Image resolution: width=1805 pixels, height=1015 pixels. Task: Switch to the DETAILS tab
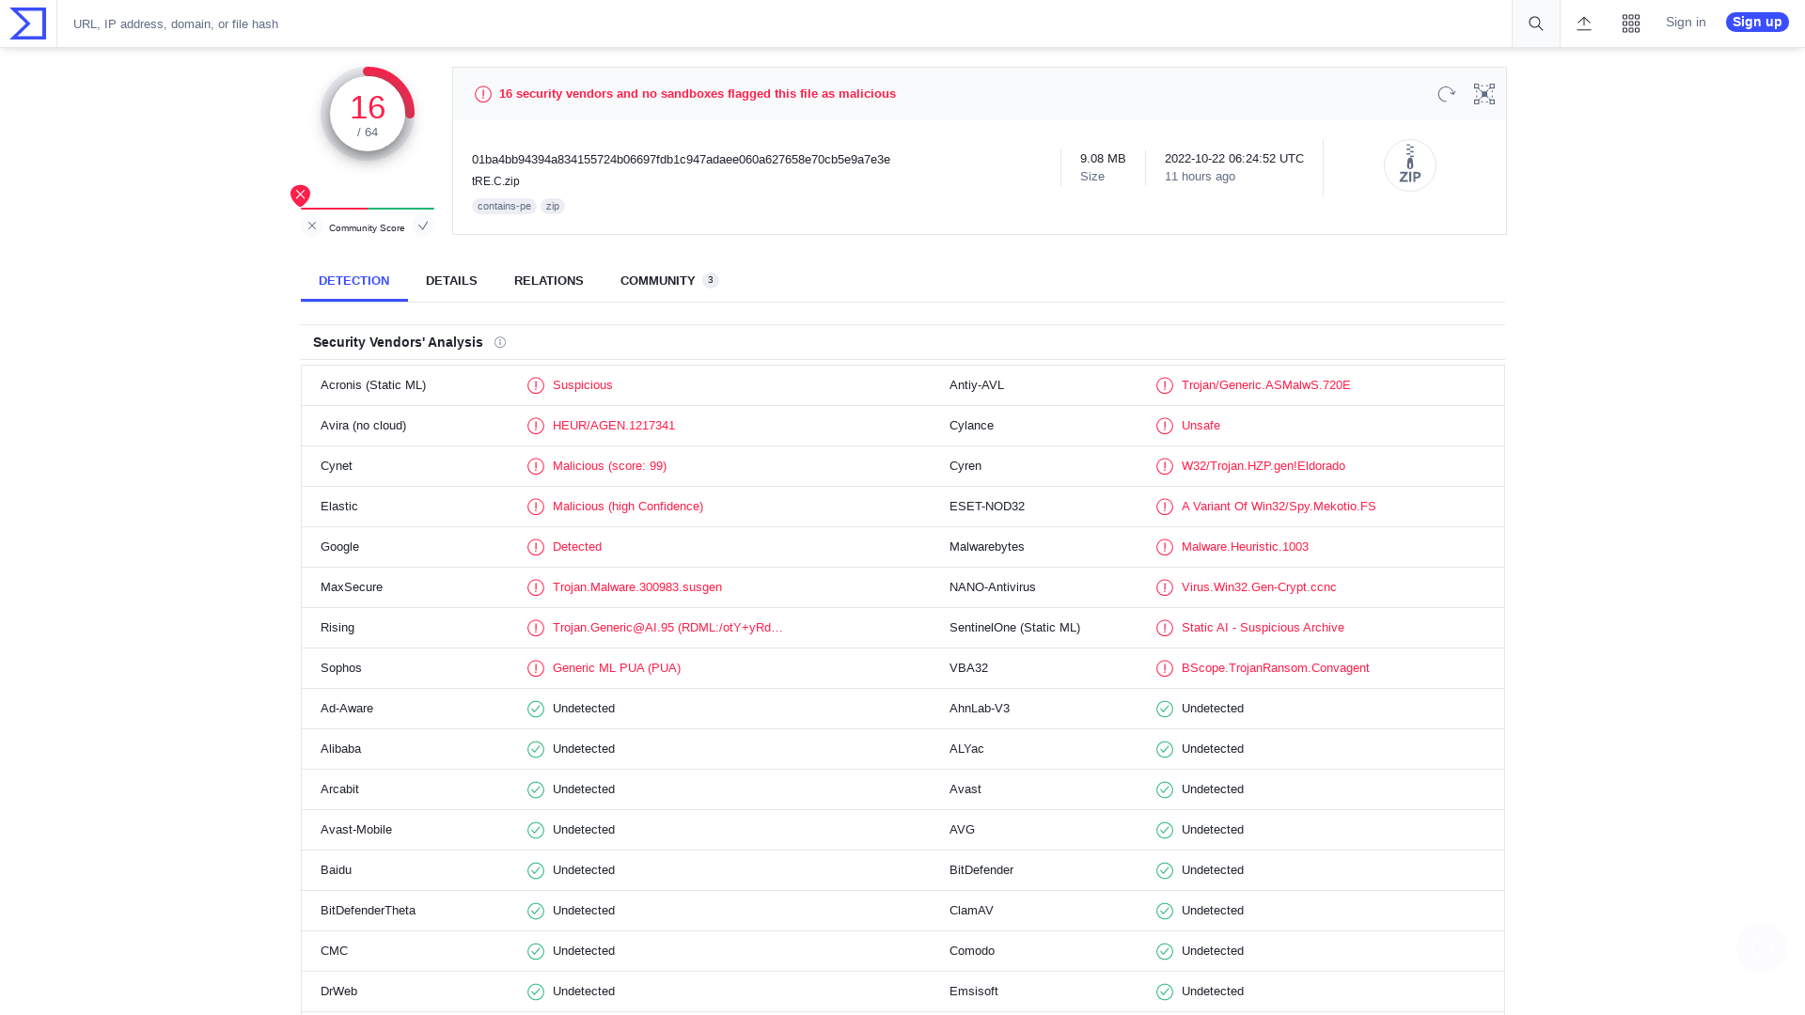click(450, 280)
